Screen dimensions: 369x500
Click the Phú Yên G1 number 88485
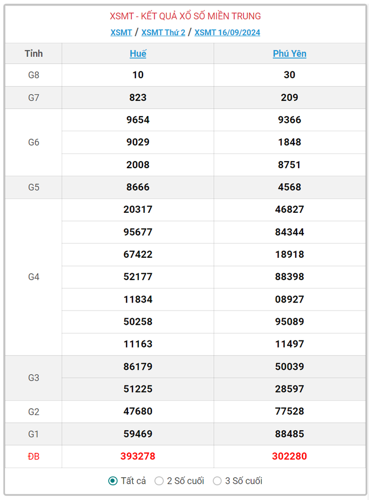[290, 434]
